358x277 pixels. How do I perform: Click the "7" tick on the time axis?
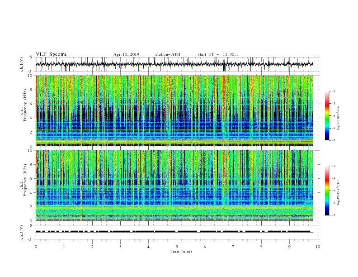233,247
